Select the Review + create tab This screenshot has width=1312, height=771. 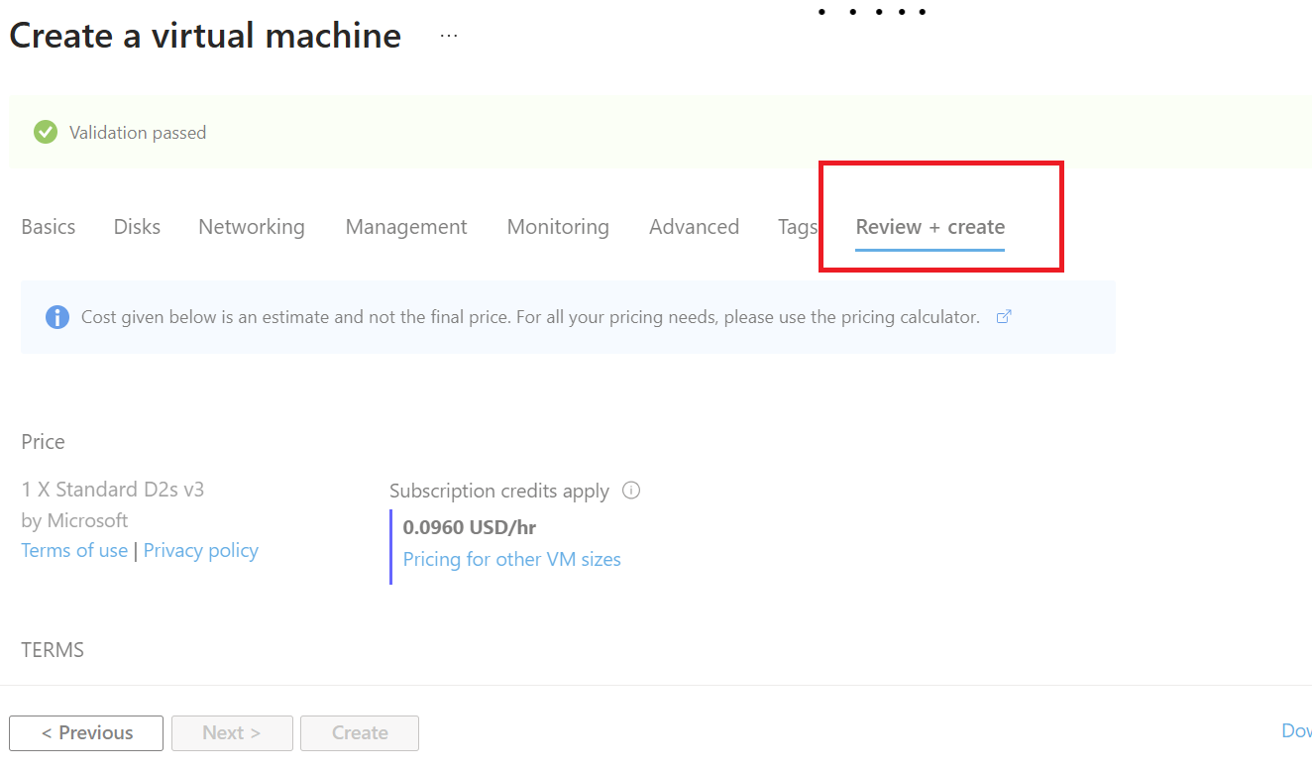tap(929, 227)
